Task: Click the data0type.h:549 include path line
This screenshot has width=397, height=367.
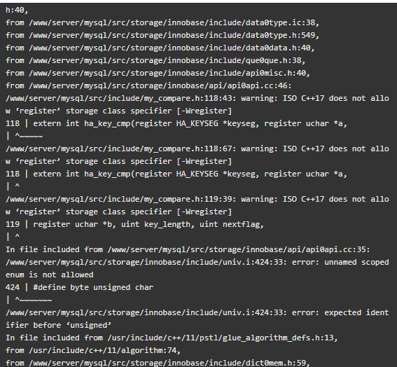Action: pos(162,36)
